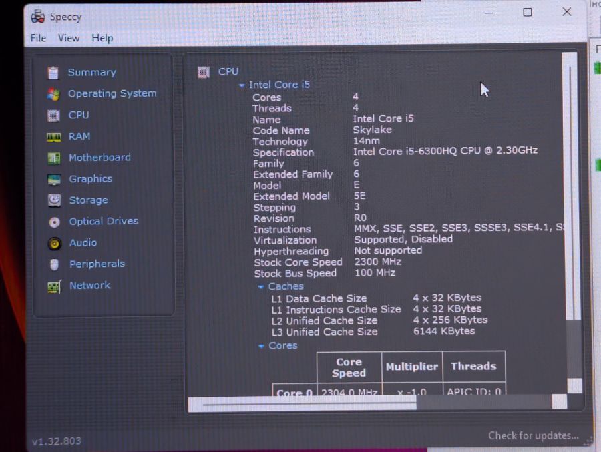
Task: Click the Storage hard drive icon
Action: click(x=55, y=200)
